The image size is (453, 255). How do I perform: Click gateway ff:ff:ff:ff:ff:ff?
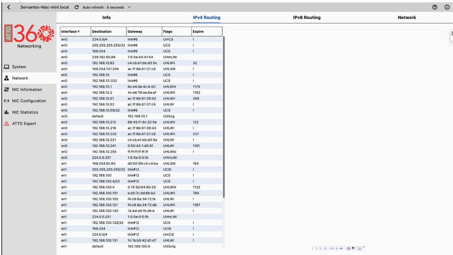(x=138, y=151)
